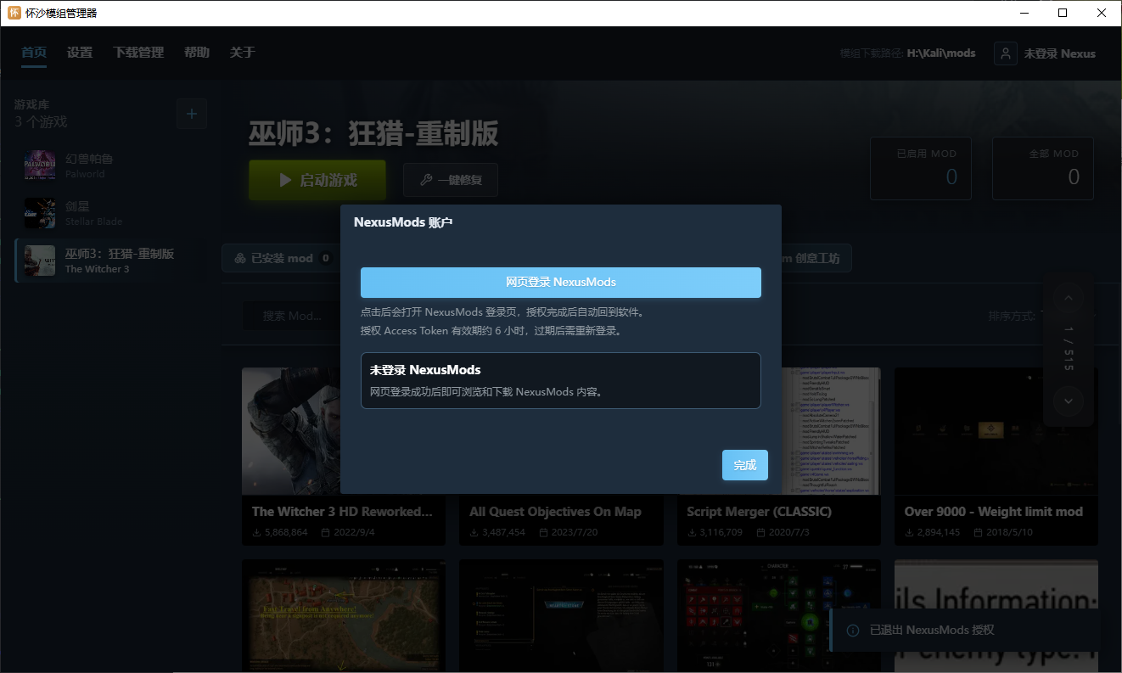Open the 下载管理 tab
Viewport: 1122px width, 673px height.
coord(138,53)
